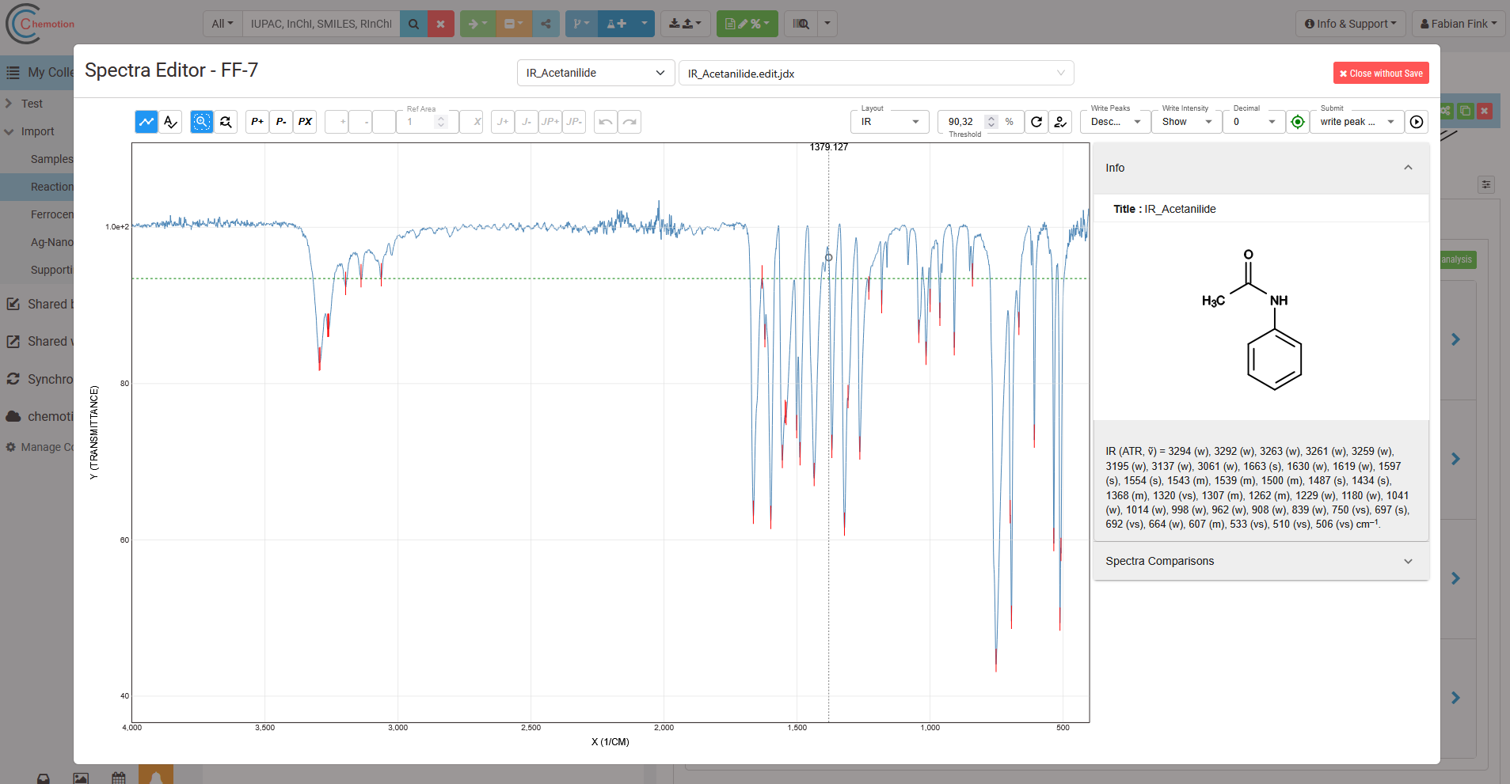Screen dimensions: 1510x784
Task: Increase Threshold with the up stepper arrow
Action: [991, 117]
